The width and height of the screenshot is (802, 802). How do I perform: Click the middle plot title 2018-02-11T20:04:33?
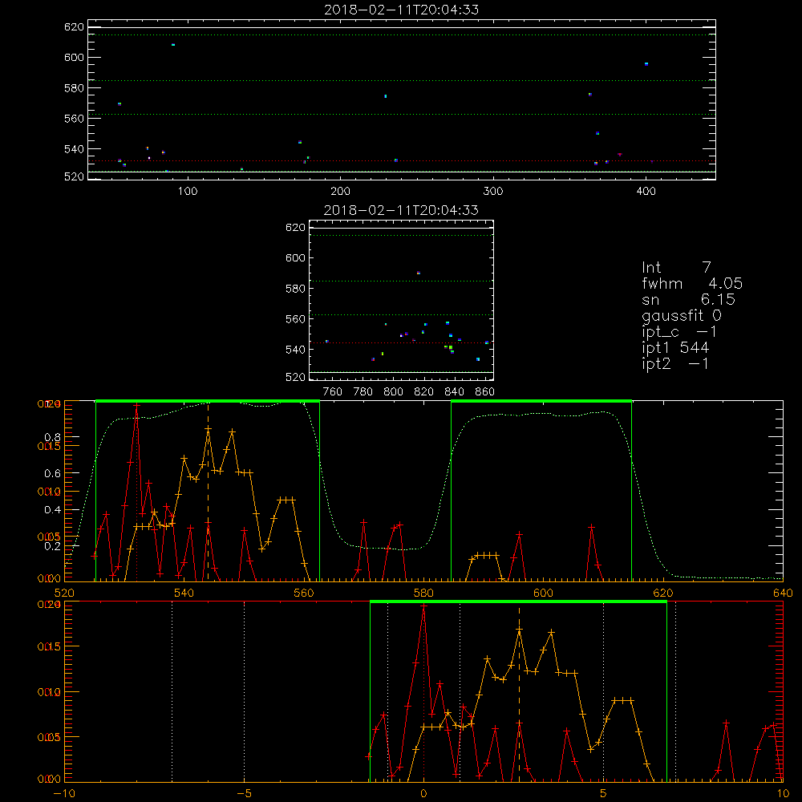pyautogui.click(x=402, y=210)
